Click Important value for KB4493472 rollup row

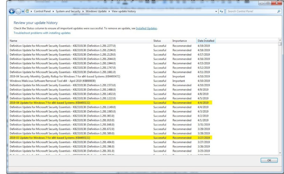pyautogui.click(x=179, y=77)
